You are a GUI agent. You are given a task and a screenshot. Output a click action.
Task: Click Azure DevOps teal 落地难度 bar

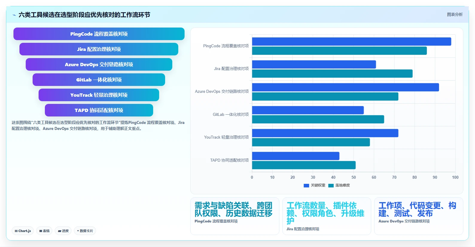(x=325, y=96)
